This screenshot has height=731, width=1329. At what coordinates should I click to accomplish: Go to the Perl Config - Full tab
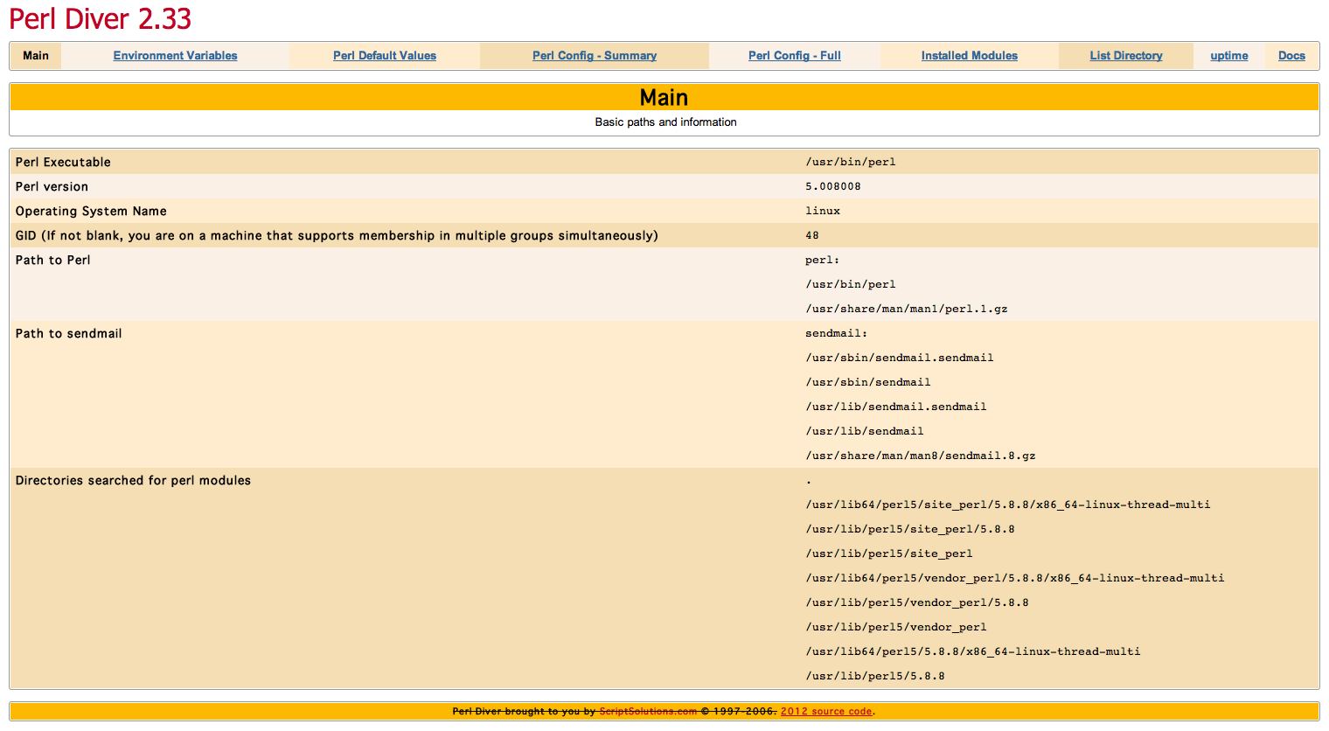point(795,56)
